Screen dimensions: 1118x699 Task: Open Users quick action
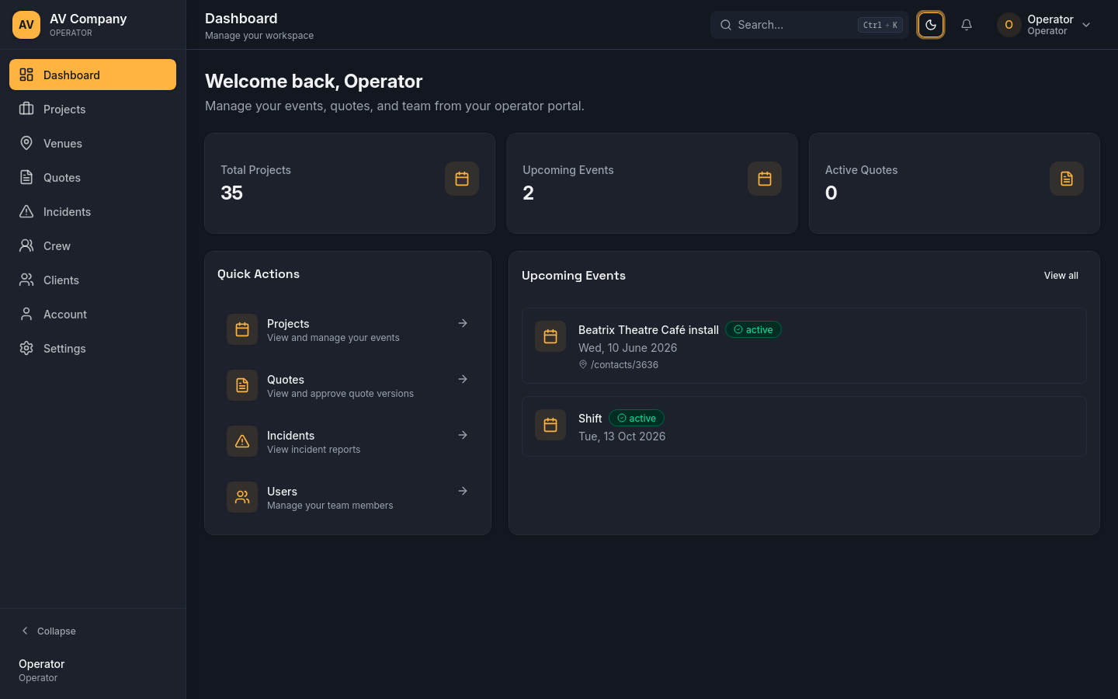(348, 497)
